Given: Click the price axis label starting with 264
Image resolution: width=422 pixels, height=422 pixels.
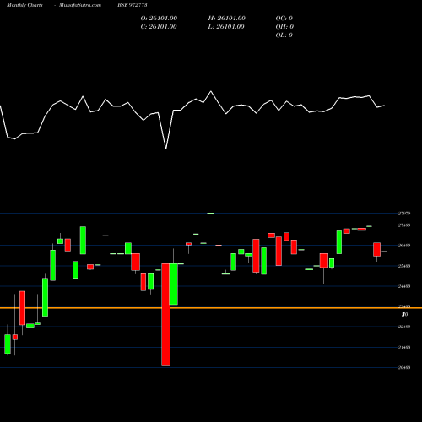Looking at the screenshot, I should click(x=404, y=246).
